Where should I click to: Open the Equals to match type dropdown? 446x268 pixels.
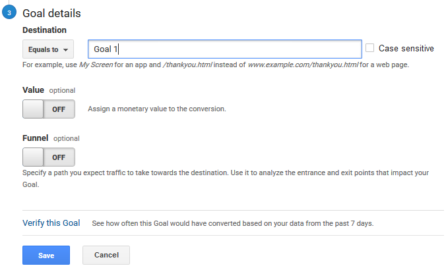[48, 49]
